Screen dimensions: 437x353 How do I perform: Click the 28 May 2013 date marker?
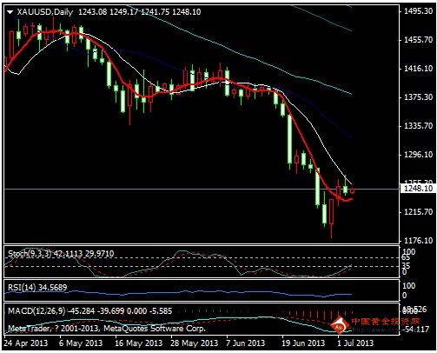click(x=194, y=343)
